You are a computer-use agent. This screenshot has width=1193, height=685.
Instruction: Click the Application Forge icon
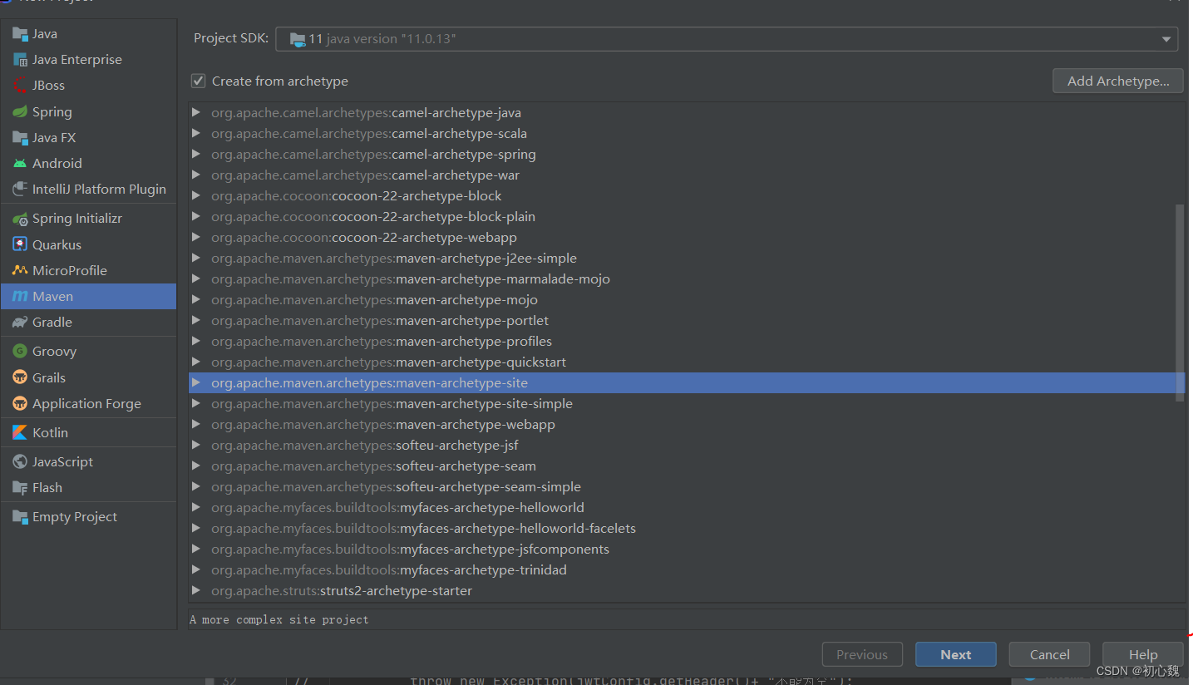pos(20,404)
